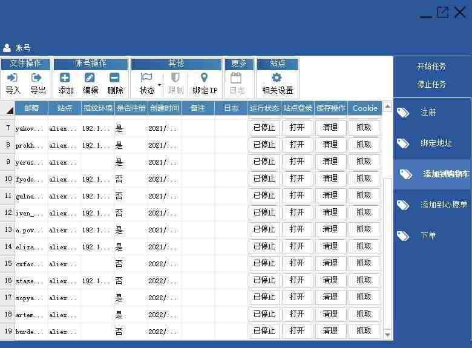Click the 删除 delete account icon
Image resolution: width=472 pixels, height=348 pixels.
[115, 77]
